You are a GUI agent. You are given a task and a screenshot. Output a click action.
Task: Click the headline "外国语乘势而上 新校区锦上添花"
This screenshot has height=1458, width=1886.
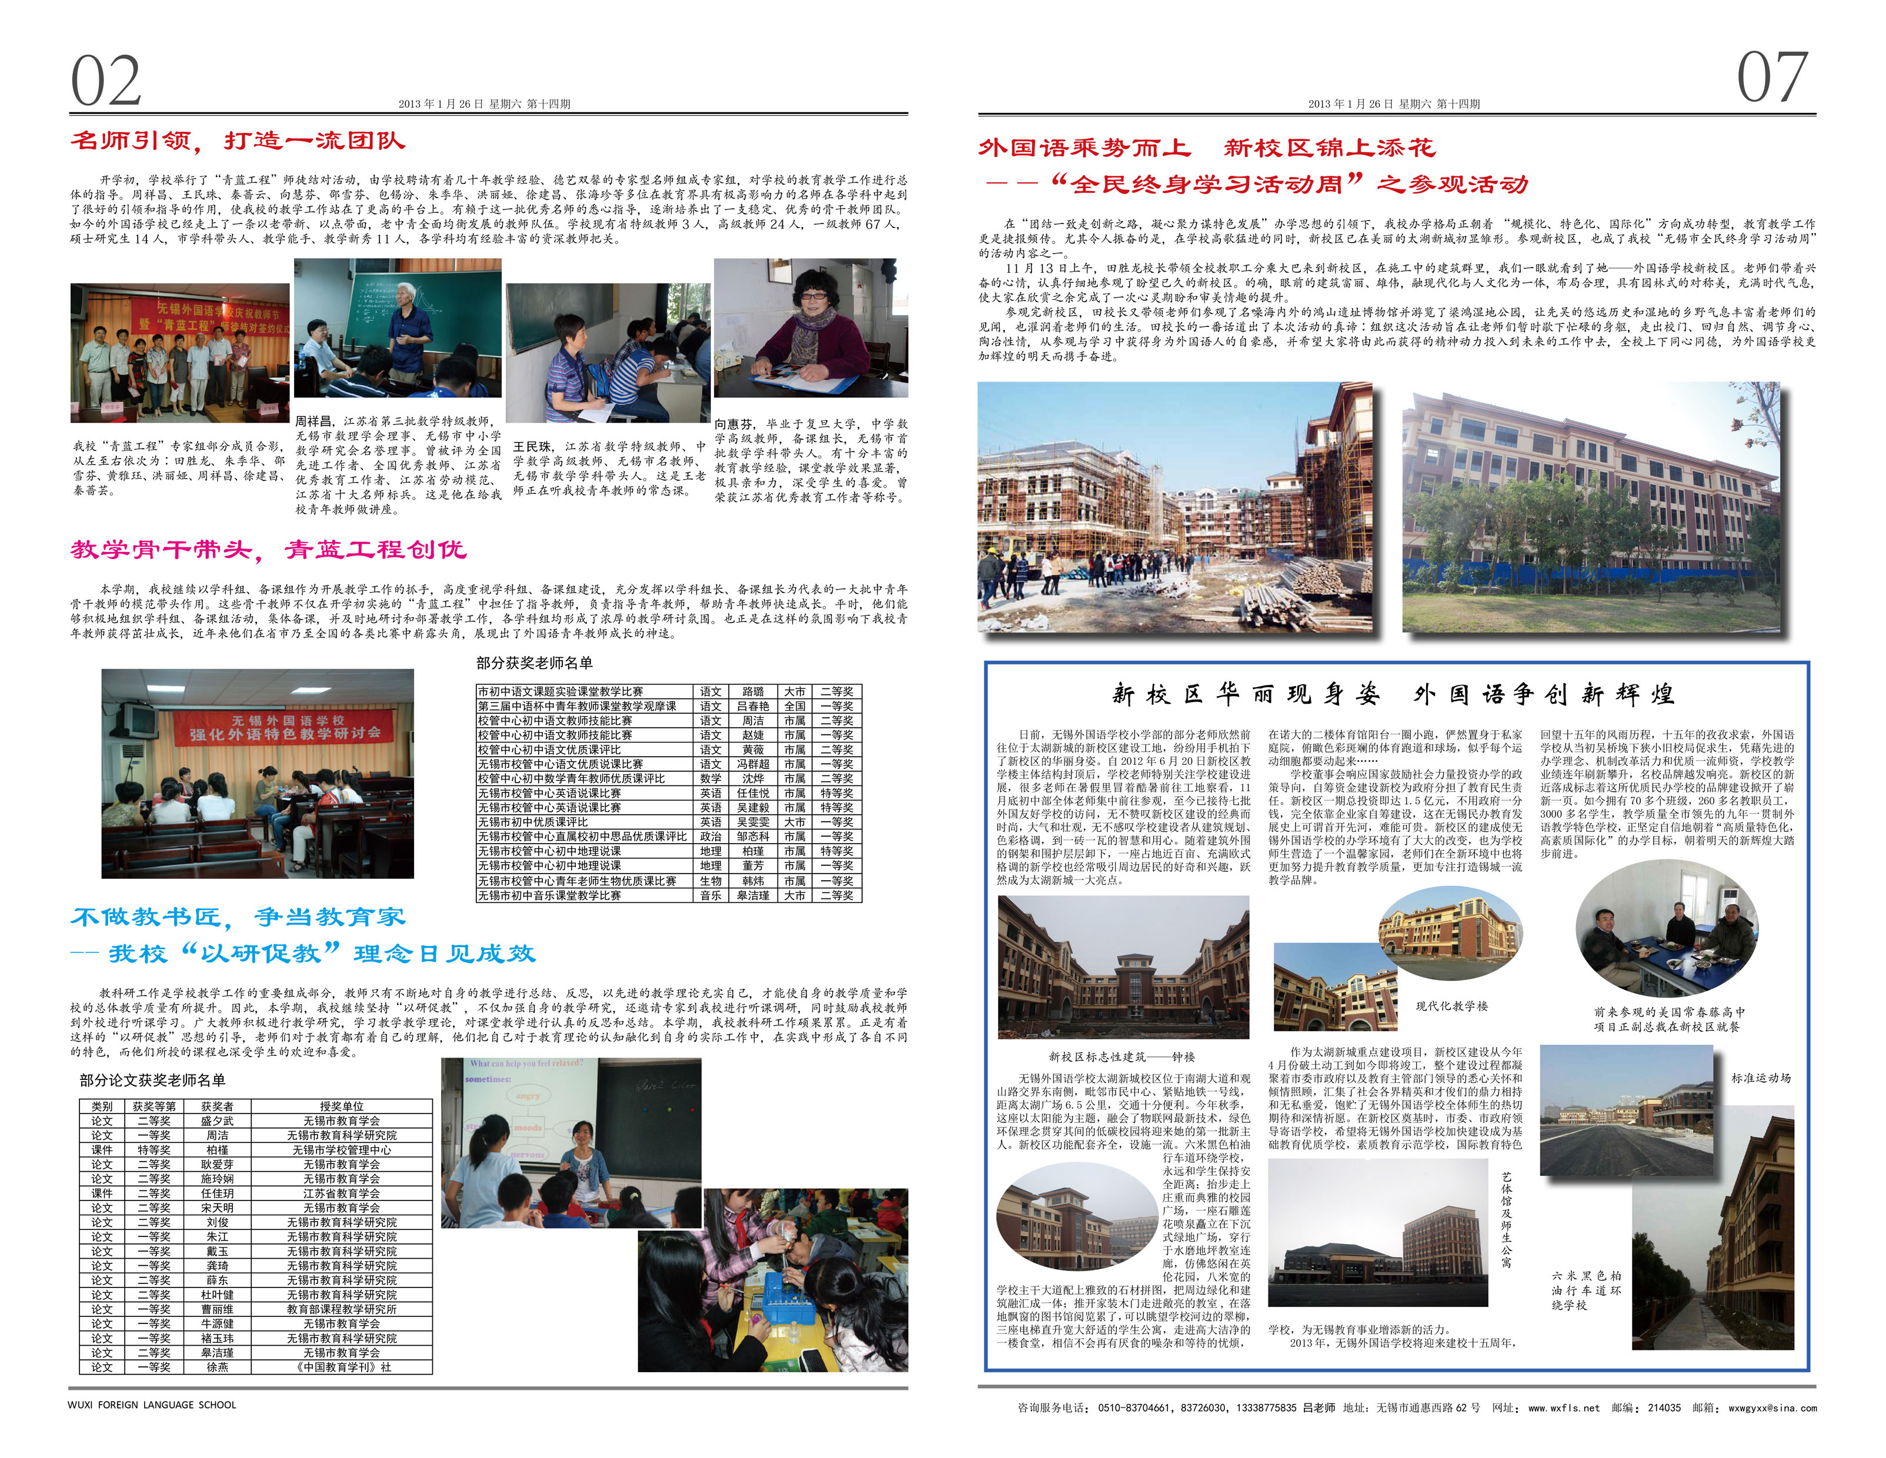1206,148
